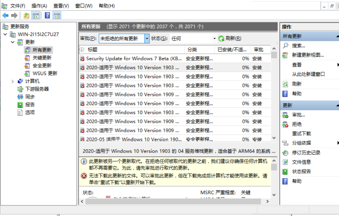Open the 状态 filter dropdown
The image size is (339, 216).
[214, 39]
